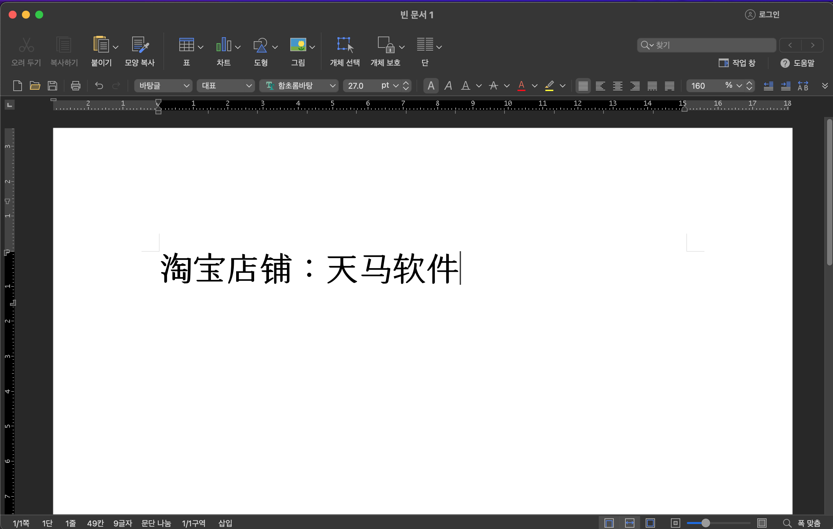Expand the shapes (도형) dropdown arrow
This screenshot has width=833, height=529.
275,47
